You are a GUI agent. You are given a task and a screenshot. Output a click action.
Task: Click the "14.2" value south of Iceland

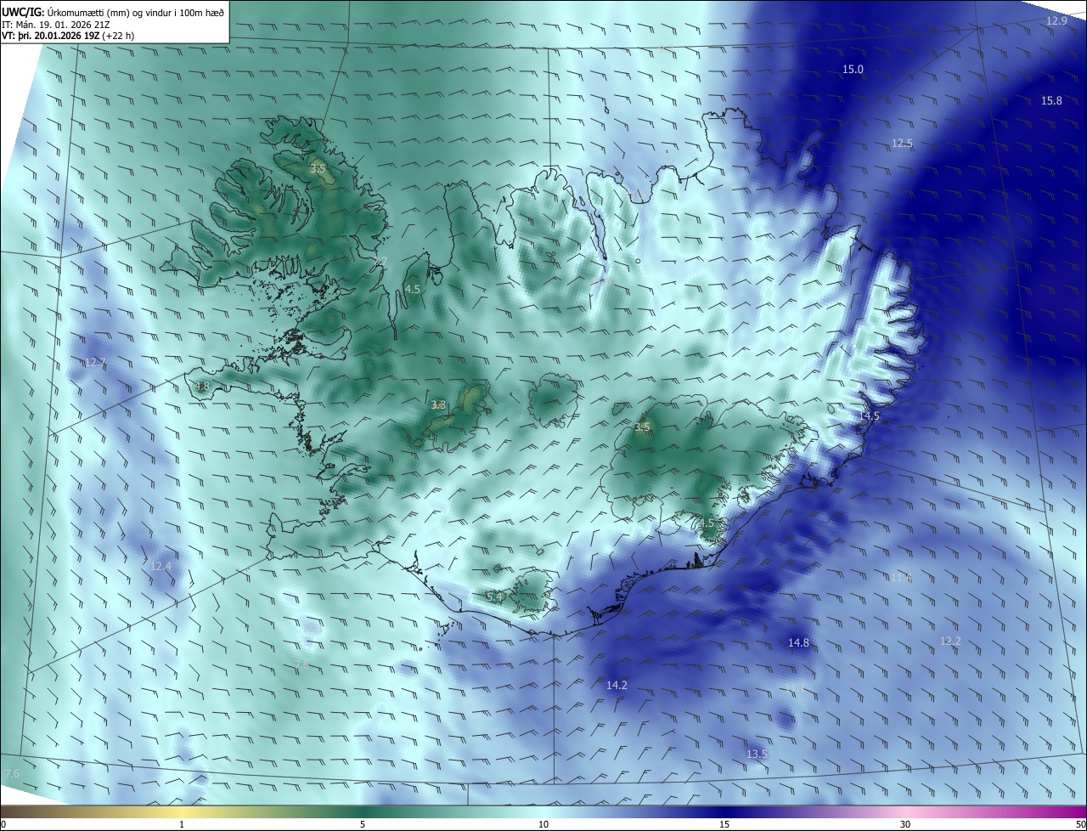click(617, 685)
